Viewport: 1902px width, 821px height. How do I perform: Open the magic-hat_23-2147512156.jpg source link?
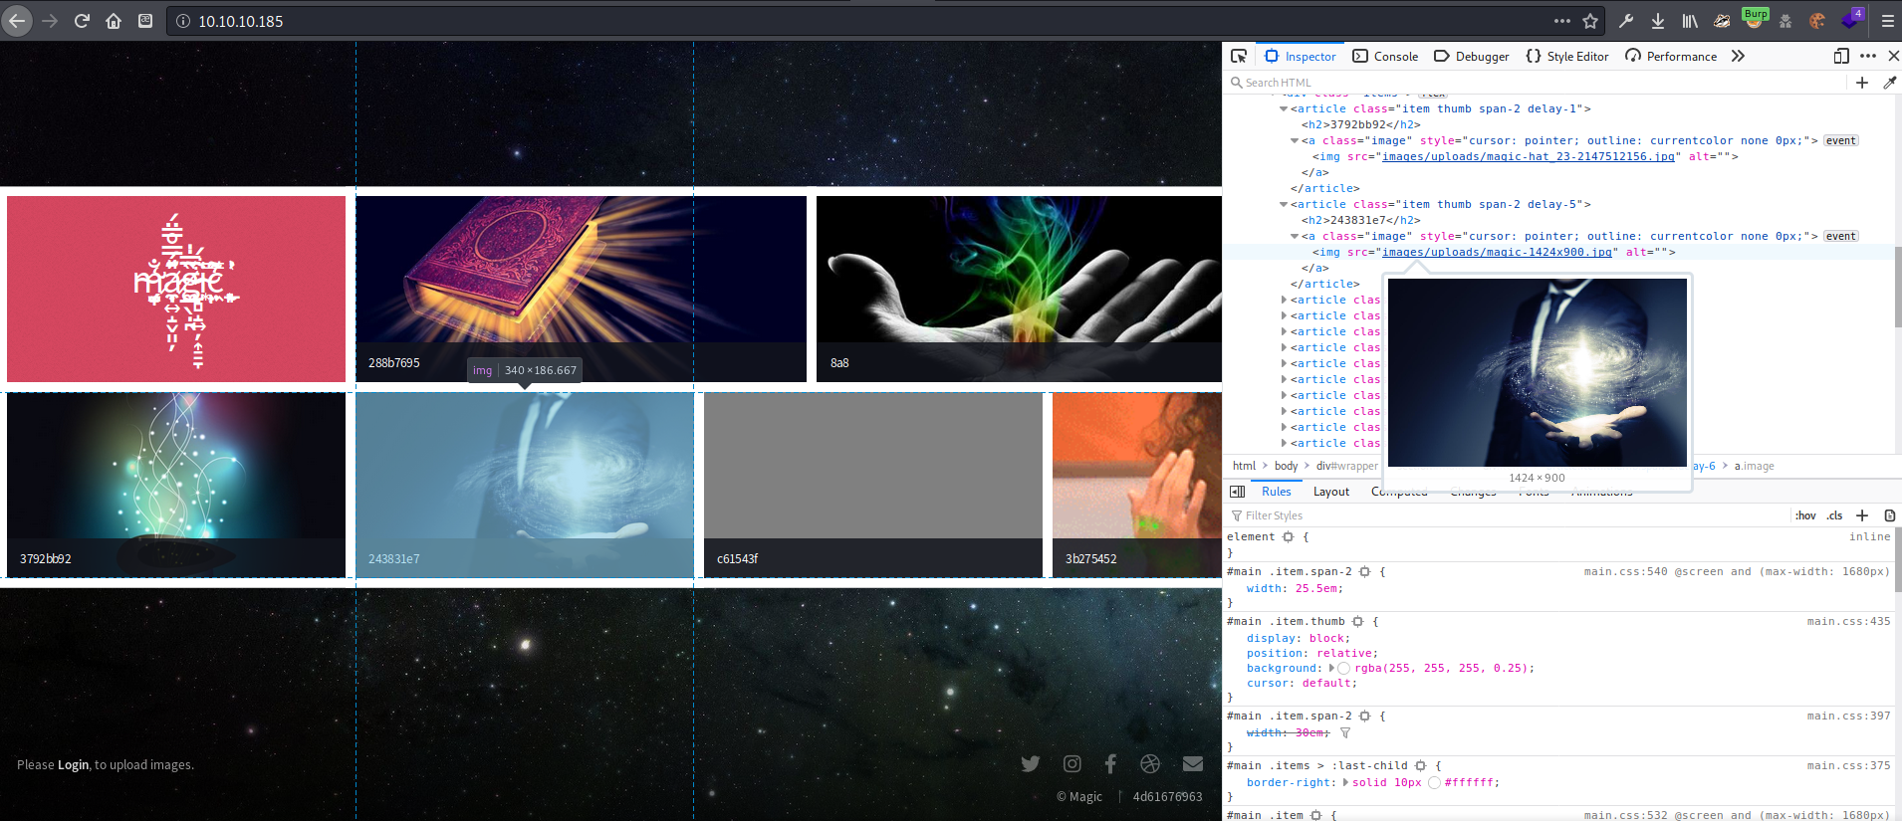click(1531, 156)
